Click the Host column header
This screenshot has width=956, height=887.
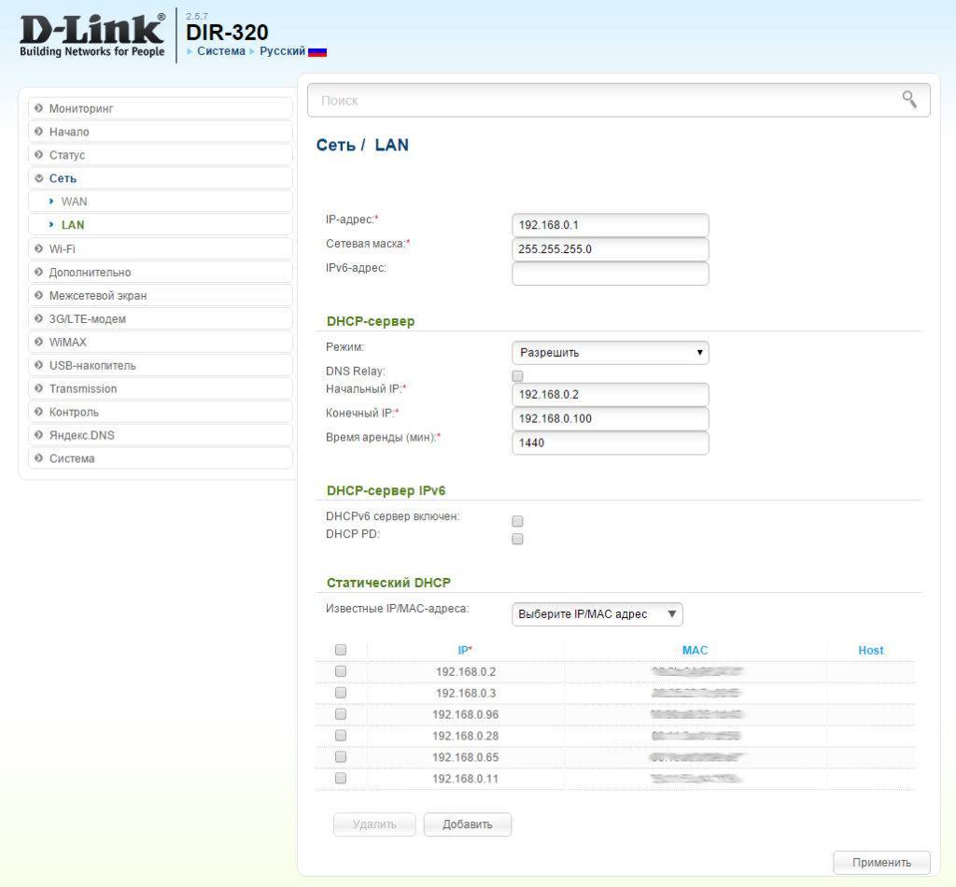pos(871,651)
